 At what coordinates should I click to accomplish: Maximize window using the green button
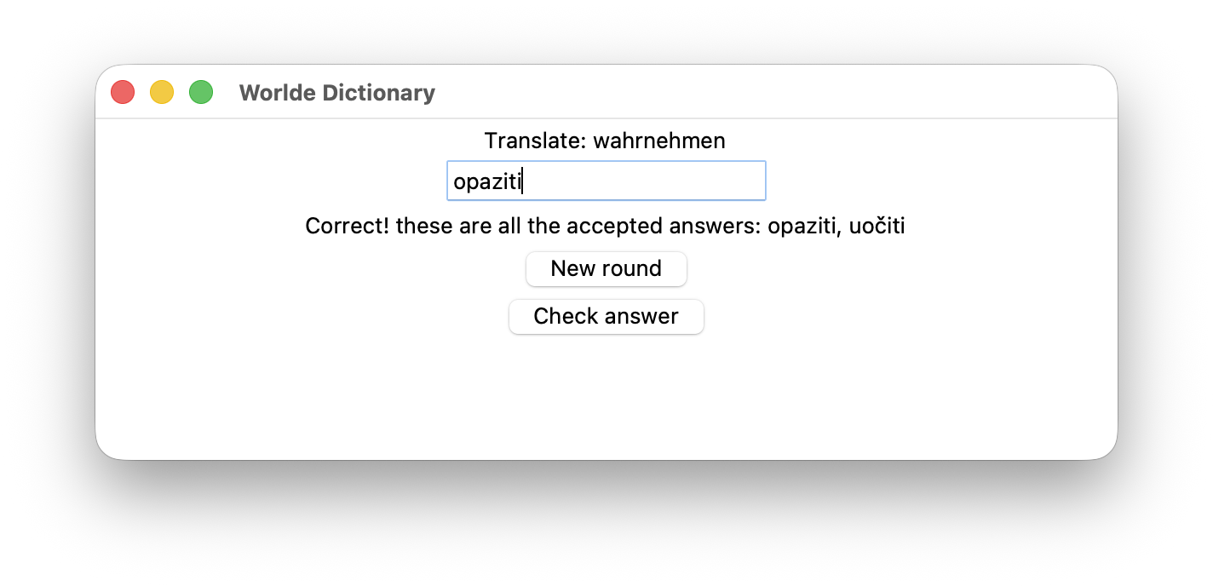point(201,92)
